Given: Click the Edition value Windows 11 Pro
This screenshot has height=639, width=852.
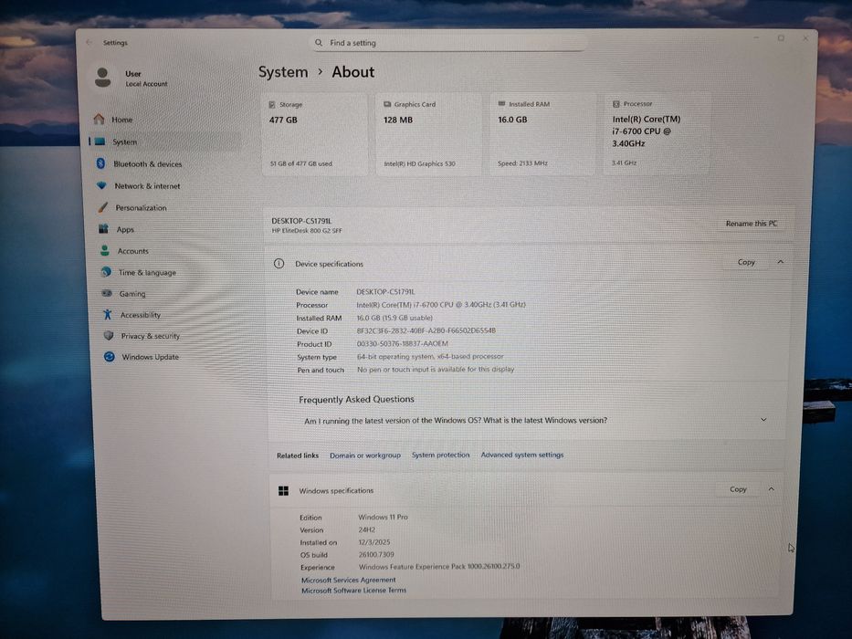Looking at the screenshot, I should [383, 517].
